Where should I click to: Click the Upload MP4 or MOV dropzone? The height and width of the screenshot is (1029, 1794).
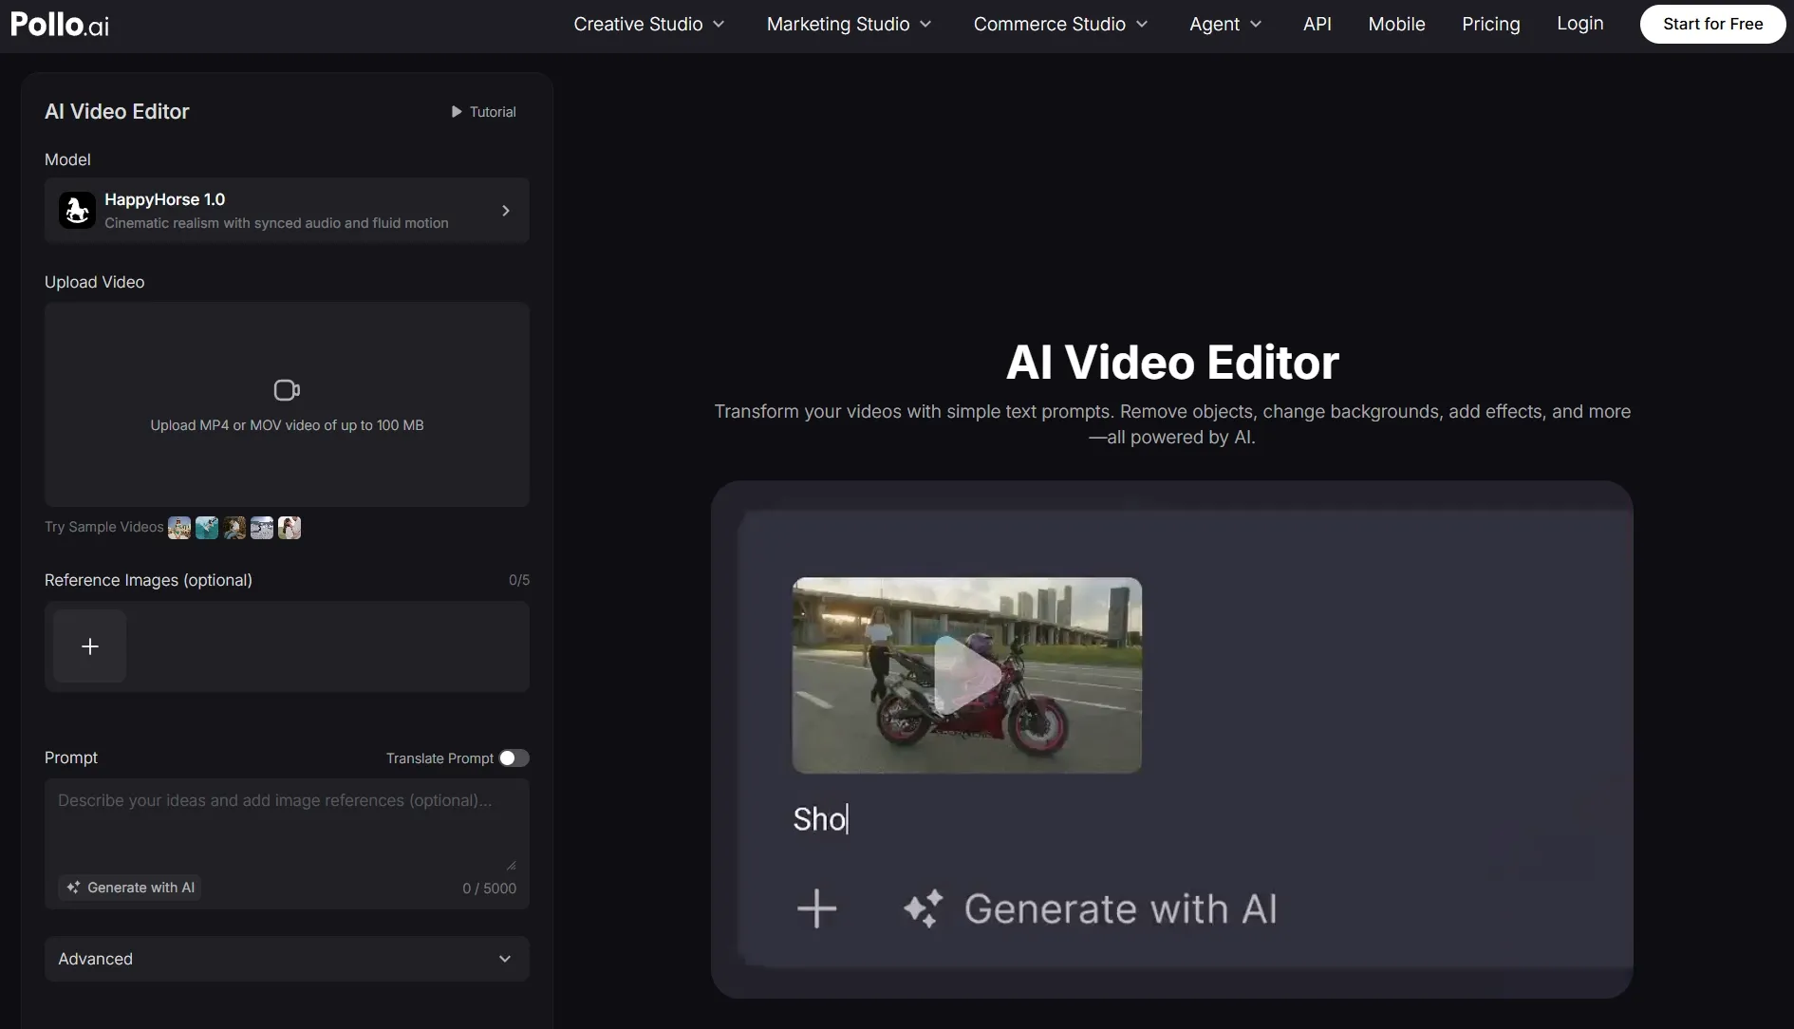click(x=287, y=404)
